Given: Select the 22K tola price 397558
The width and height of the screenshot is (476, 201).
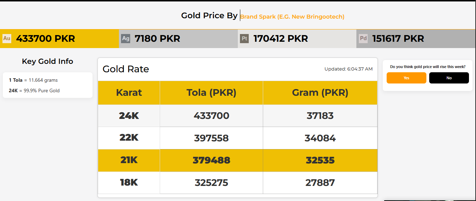Looking at the screenshot, I should coord(211,138).
